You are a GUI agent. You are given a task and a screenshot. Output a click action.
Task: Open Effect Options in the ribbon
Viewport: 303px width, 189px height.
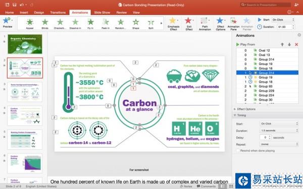[221, 24]
